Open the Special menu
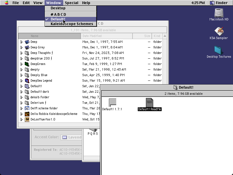The height and width of the screenshot is (175, 233). pos(72,3)
